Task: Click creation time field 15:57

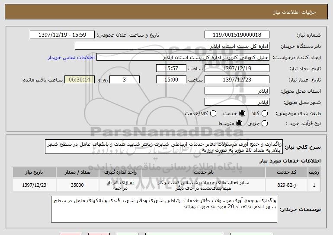Action: tap(171, 69)
